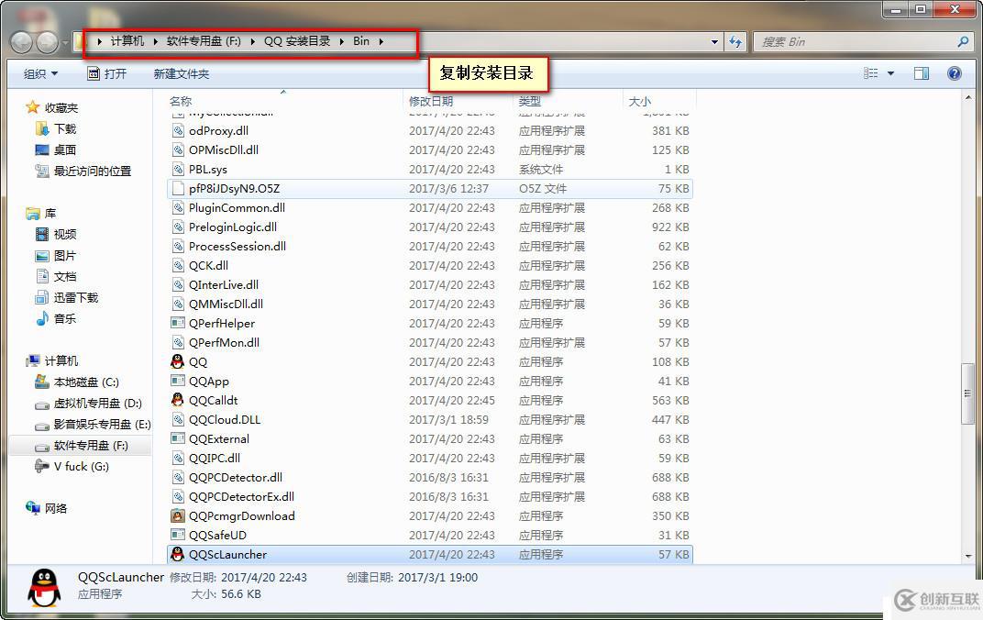Expand the arrow after 计算机 in breadcrumb
Viewport: 983px width, 620px height.
tap(156, 41)
